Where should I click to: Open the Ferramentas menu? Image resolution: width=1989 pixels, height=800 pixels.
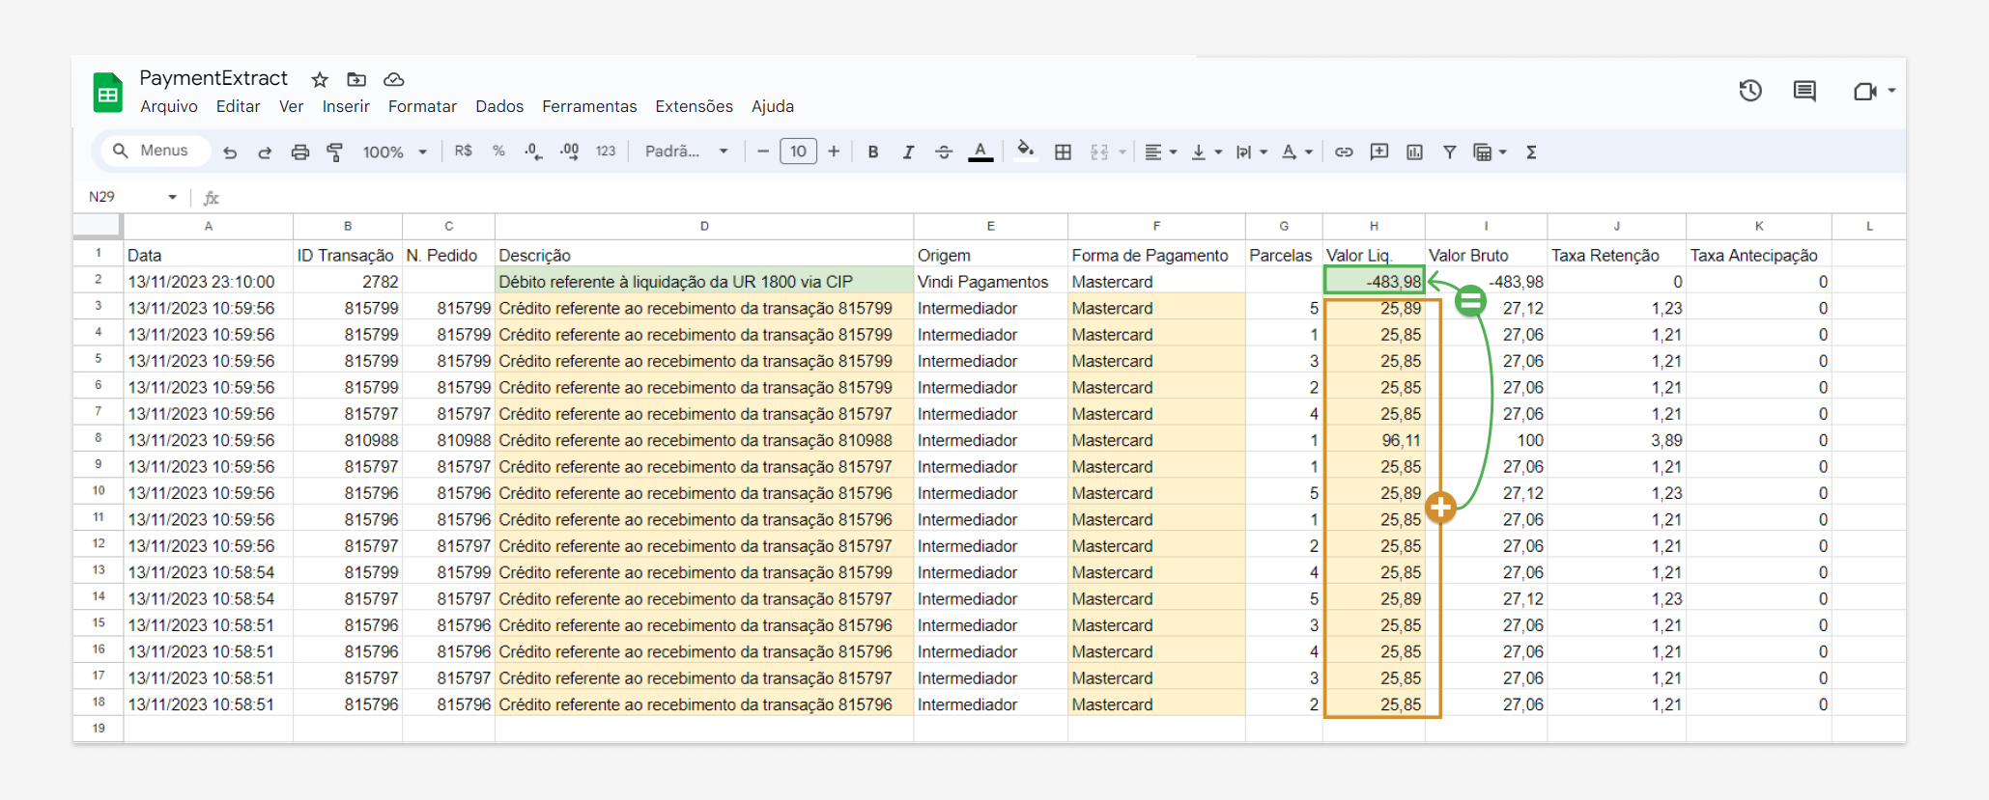coord(589,106)
